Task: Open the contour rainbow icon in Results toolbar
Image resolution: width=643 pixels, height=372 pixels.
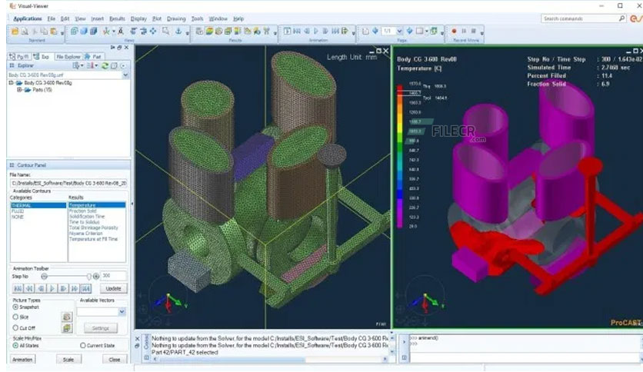Action: (x=209, y=32)
